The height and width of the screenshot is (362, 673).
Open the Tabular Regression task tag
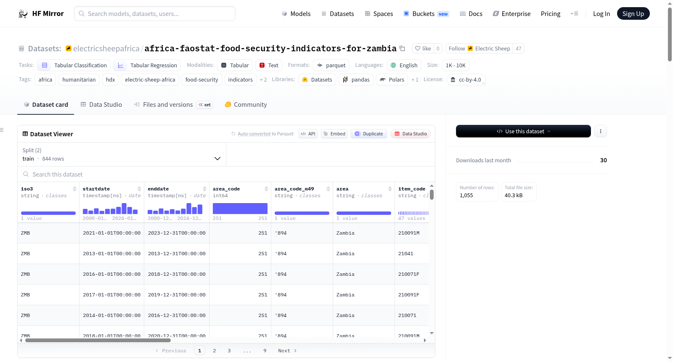pyautogui.click(x=147, y=65)
